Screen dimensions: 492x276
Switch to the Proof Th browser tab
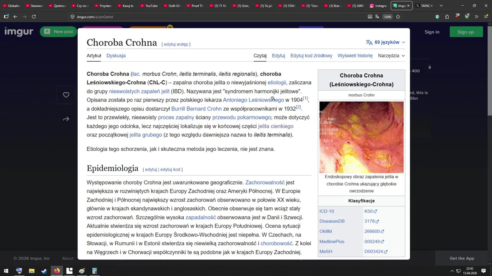point(194,6)
